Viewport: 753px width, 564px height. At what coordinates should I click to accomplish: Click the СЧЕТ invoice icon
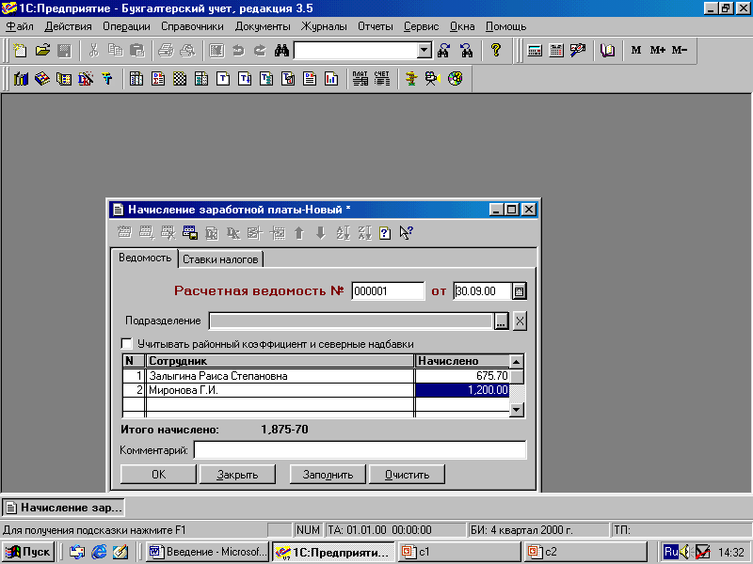(x=382, y=79)
